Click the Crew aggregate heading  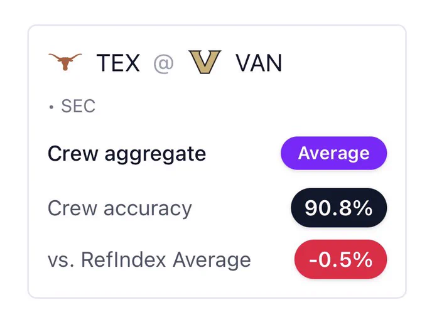coord(127,154)
